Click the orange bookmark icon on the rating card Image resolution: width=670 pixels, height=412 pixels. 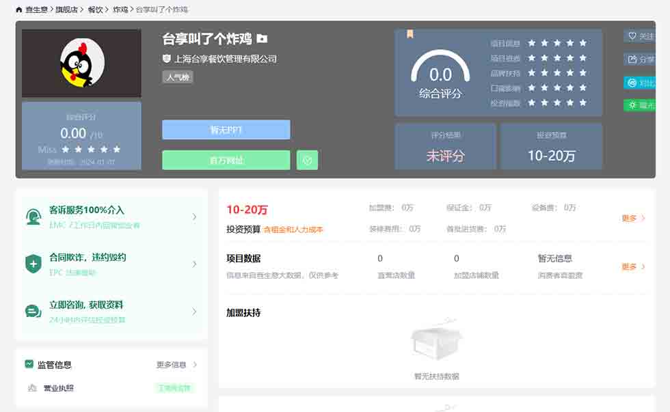coord(410,34)
